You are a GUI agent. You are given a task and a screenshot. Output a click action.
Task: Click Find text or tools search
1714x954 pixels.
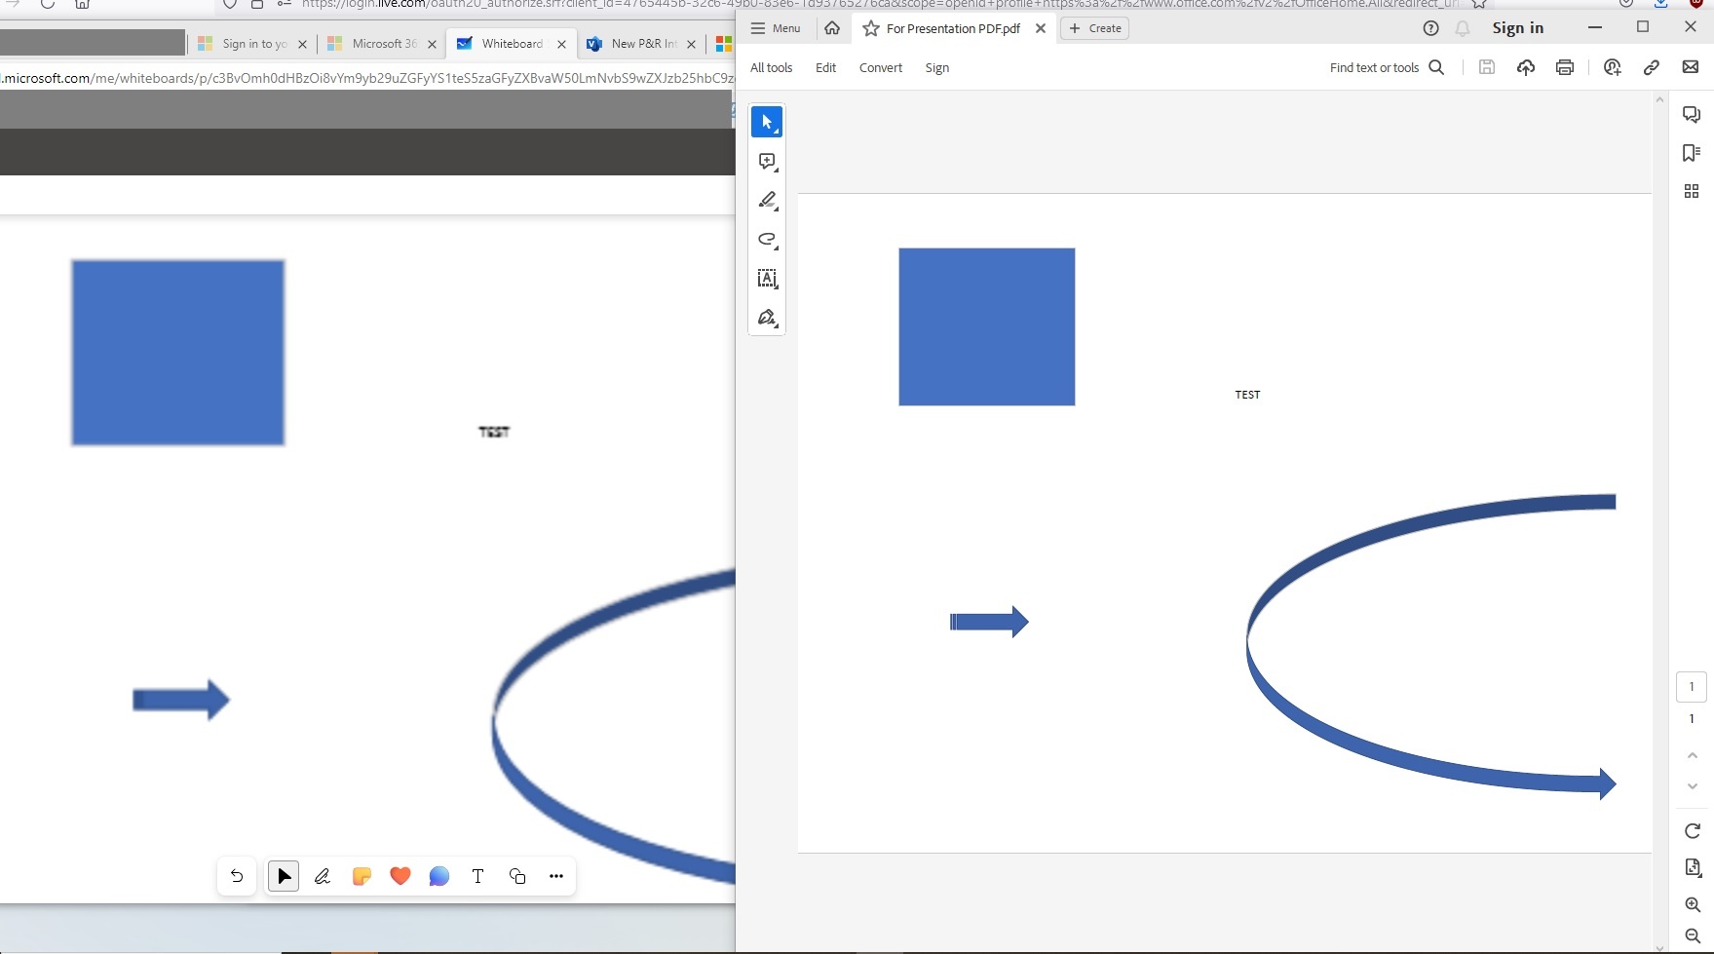pyautogui.click(x=1387, y=67)
